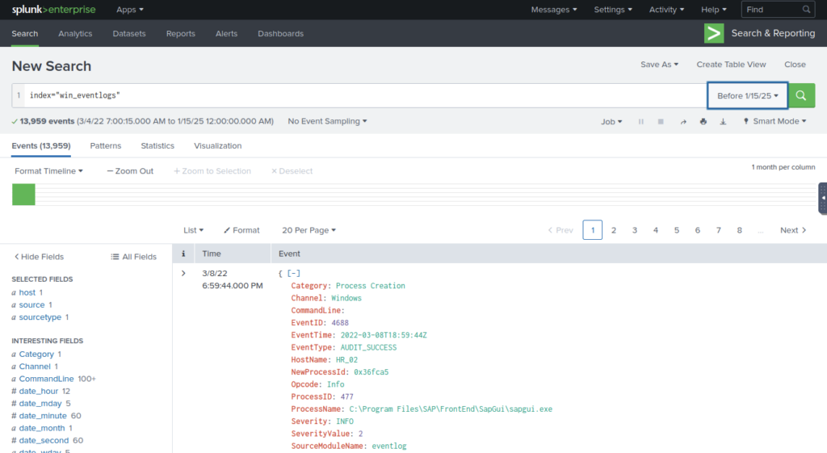Select the sourcetype field
This screenshot has width=827, height=453.
pos(40,317)
